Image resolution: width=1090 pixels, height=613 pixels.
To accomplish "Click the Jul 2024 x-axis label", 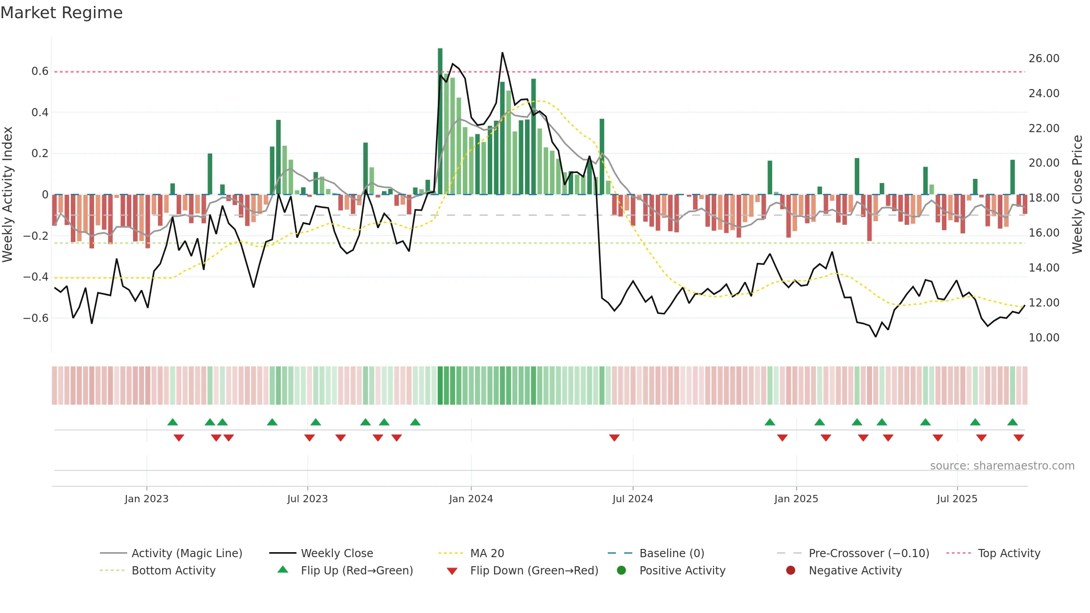I will point(633,499).
